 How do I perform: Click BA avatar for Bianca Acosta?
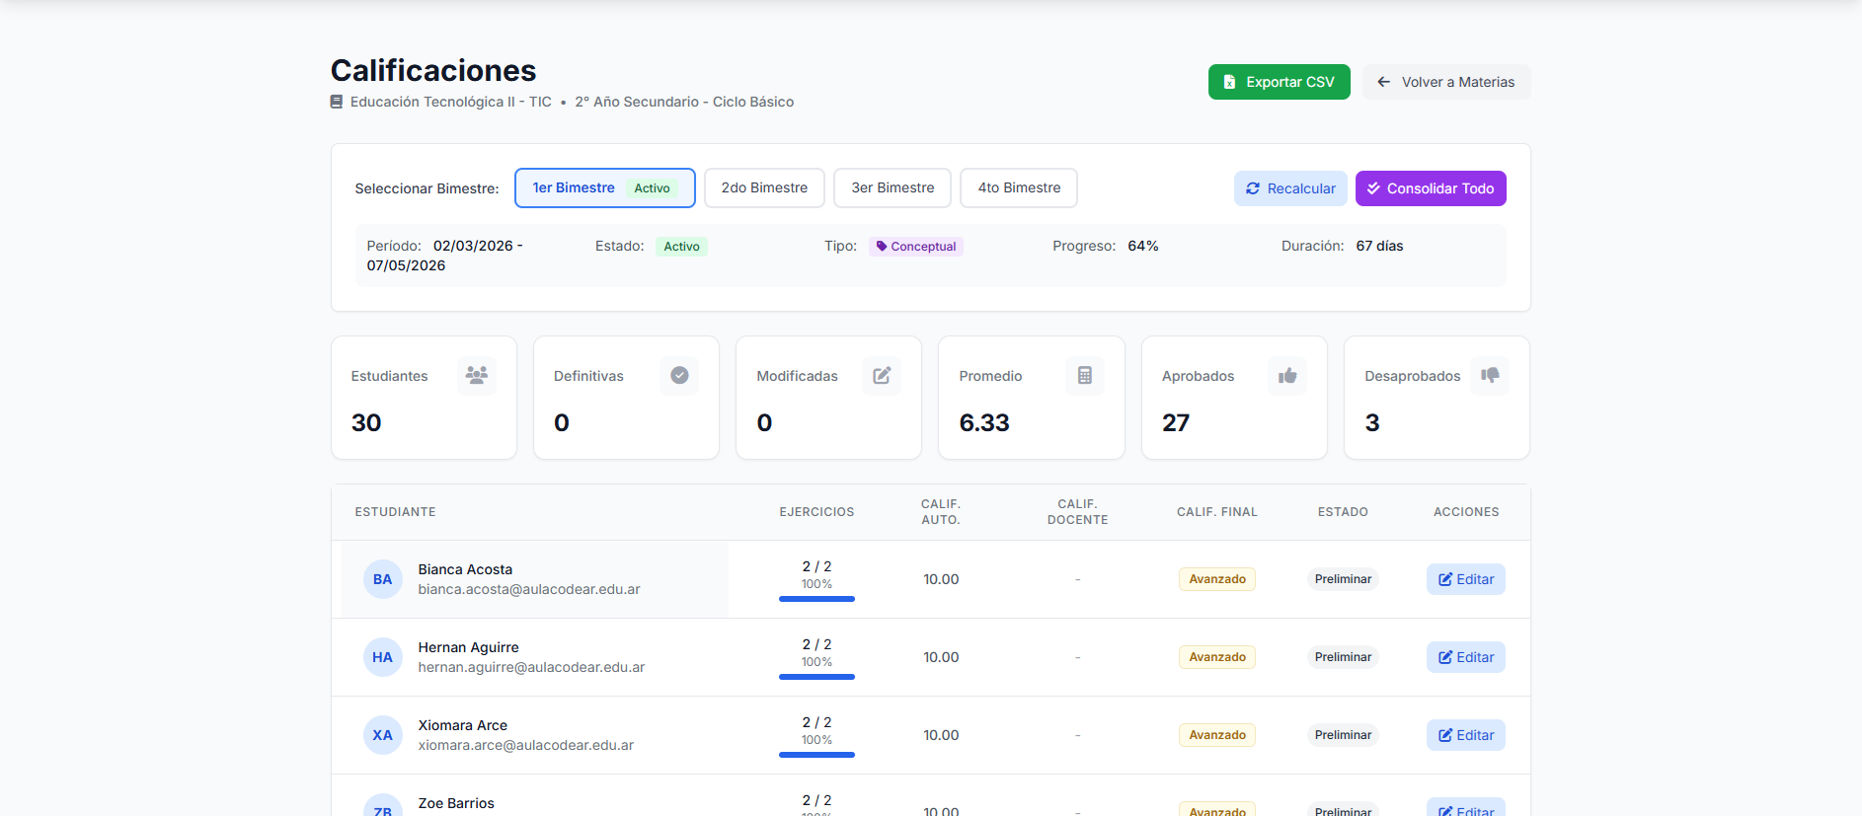pyautogui.click(x=382, y=579)
